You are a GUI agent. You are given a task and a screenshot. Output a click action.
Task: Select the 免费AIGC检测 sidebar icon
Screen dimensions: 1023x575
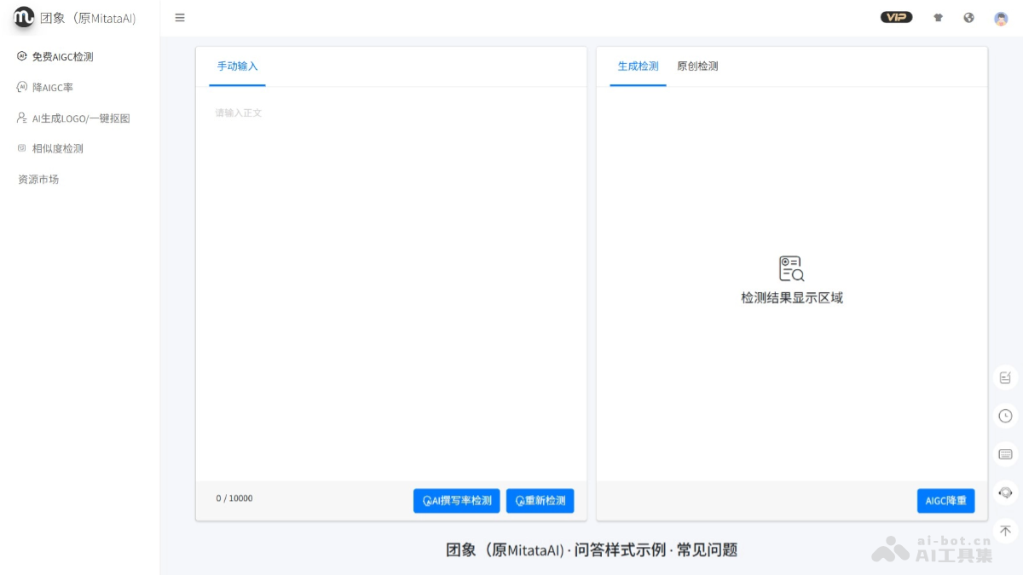[21, 56]
